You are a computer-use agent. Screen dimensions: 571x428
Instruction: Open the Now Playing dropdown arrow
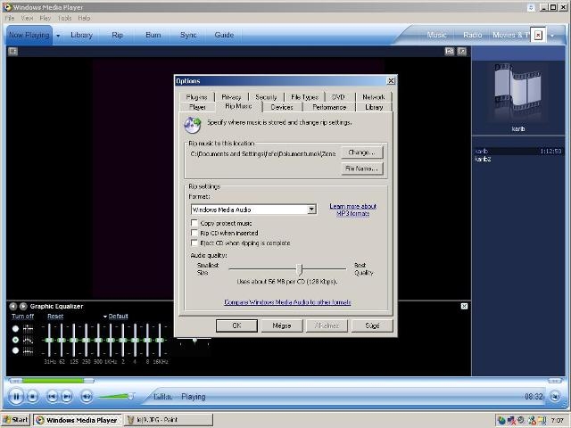58,36
